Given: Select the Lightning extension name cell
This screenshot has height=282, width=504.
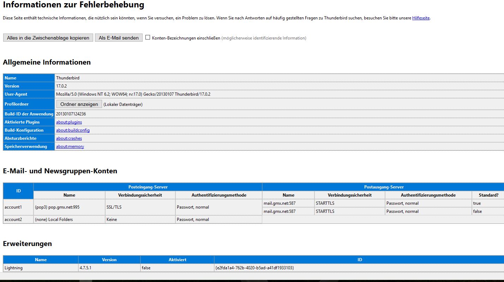Looking at the screenshot, I should coord(13,268).
